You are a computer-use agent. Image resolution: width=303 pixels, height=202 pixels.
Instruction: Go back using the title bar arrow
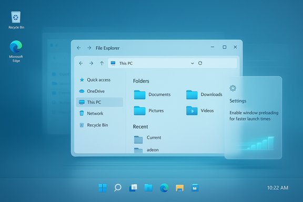pyautogui.click(x=79, y=48)
